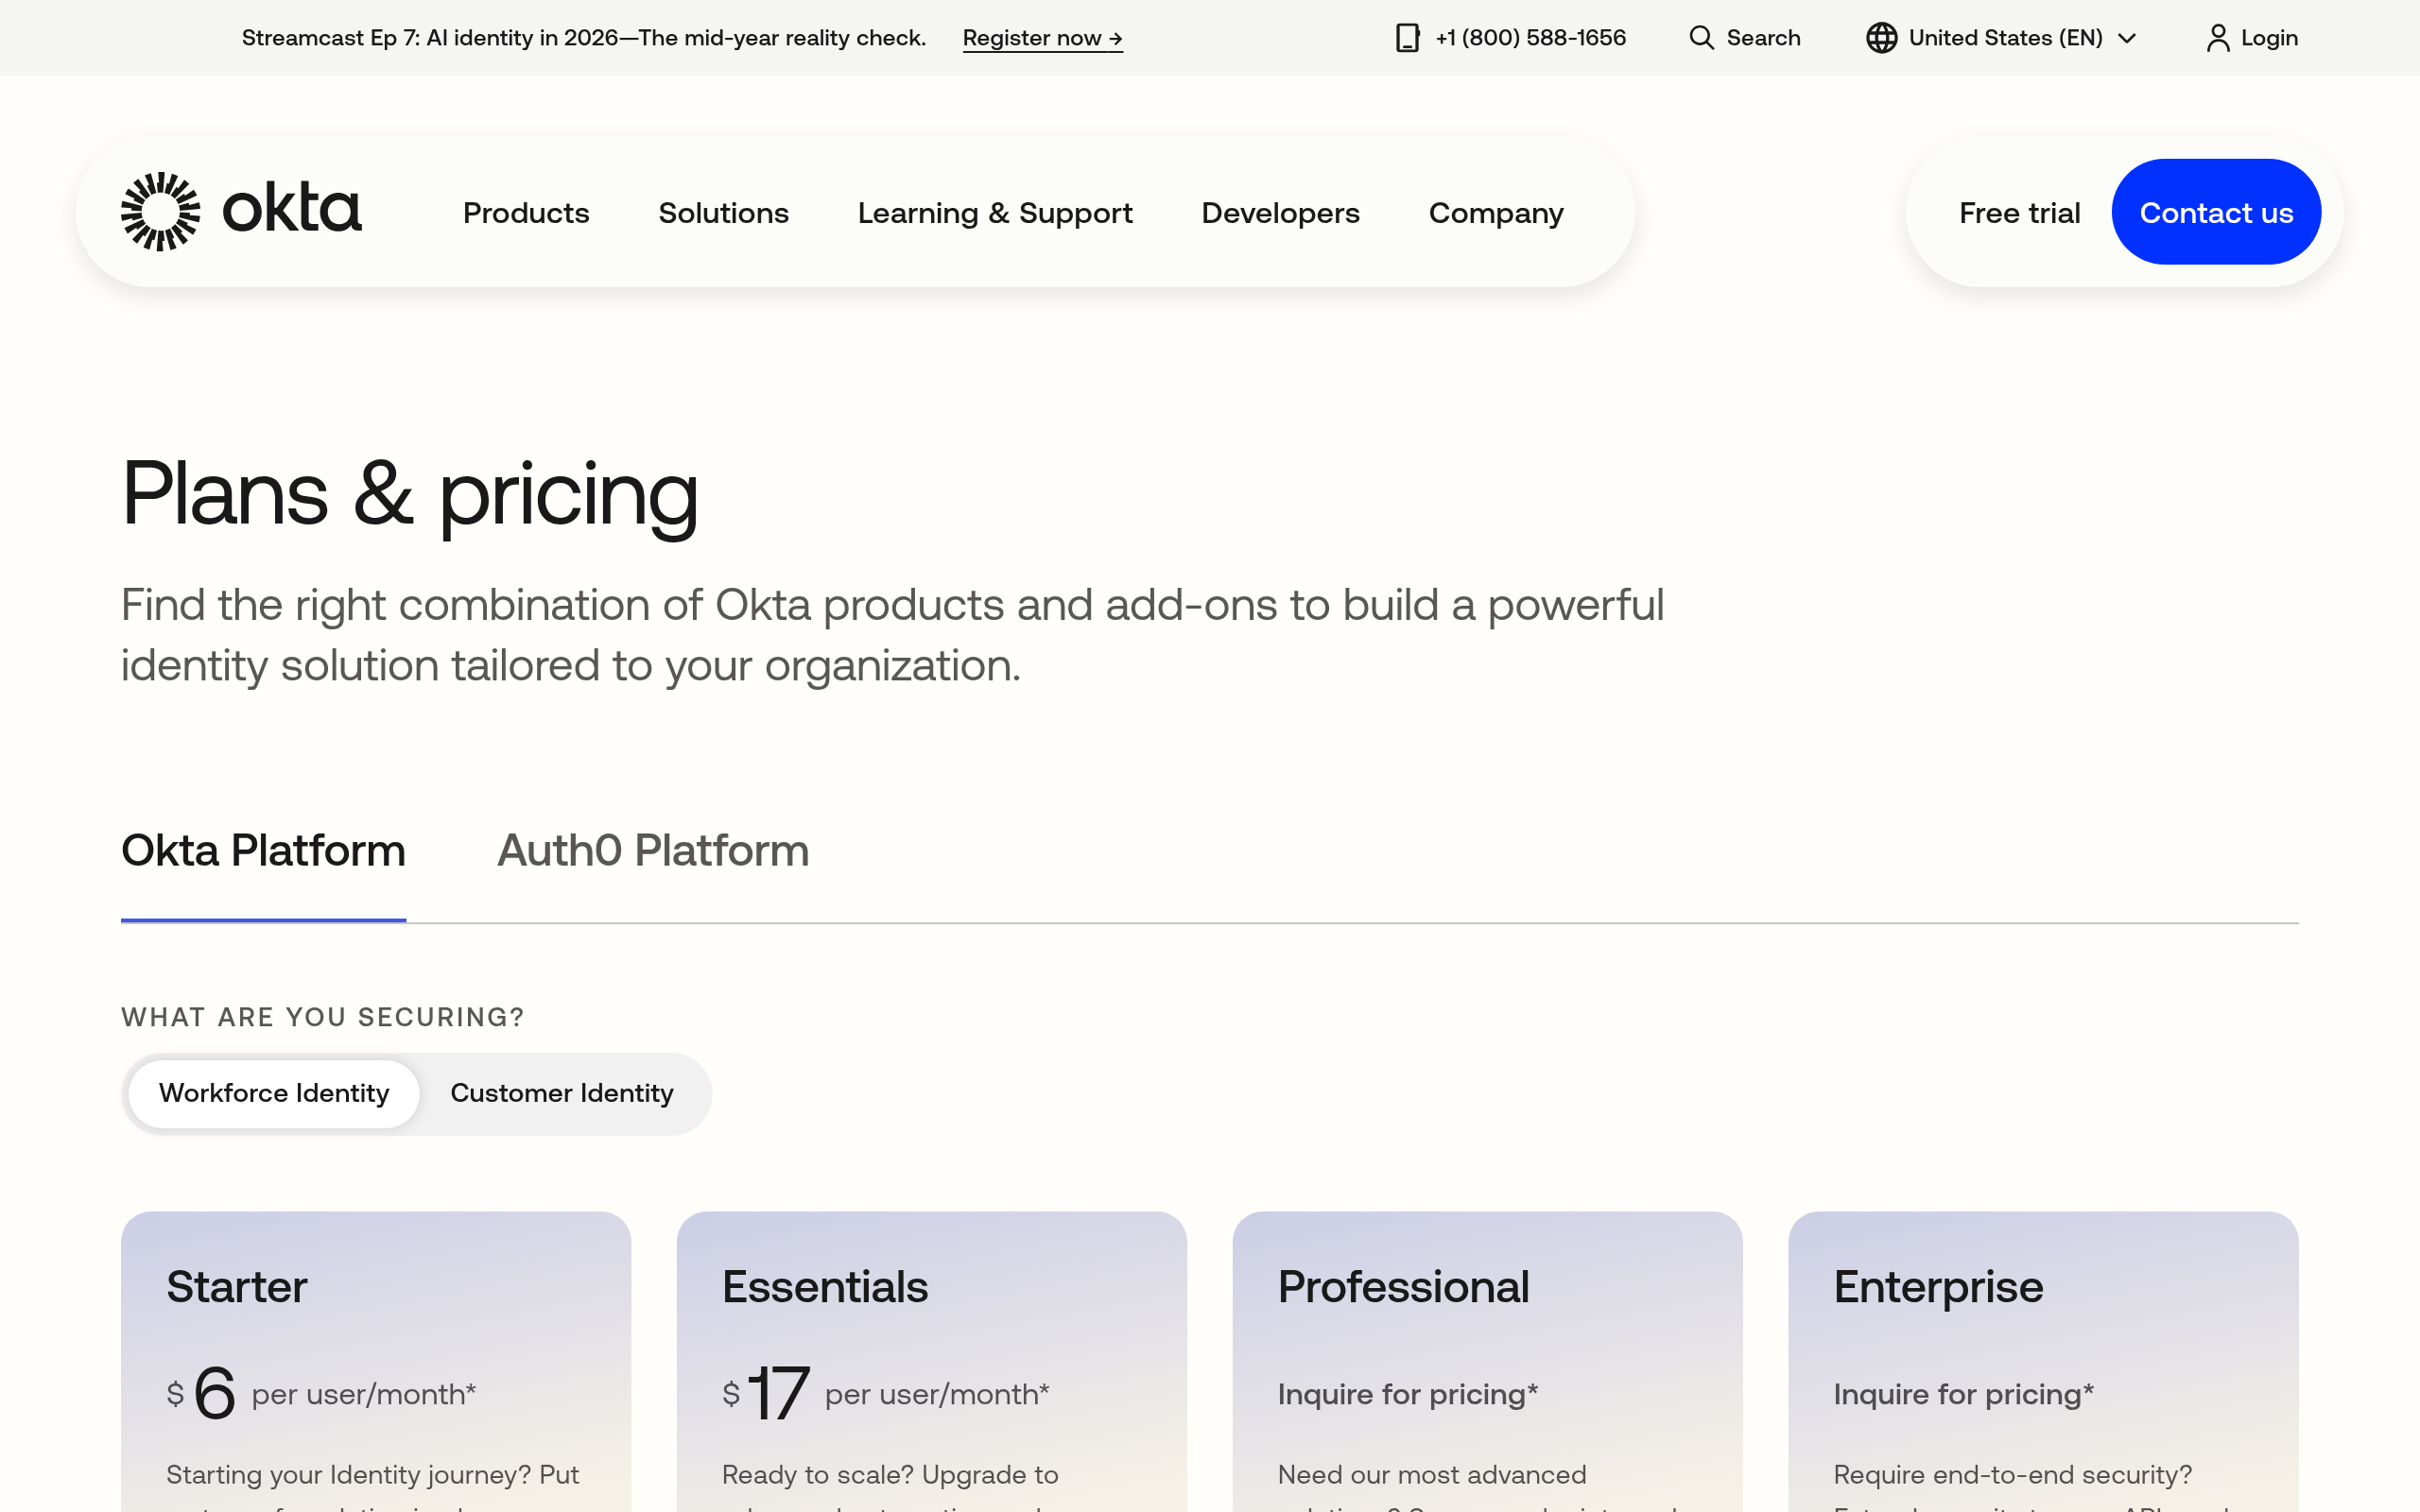Screen dimensions: 2420x1512
Task: Open the Learning & Support menu
Action: pyautogui.click(x=995, y=213)
